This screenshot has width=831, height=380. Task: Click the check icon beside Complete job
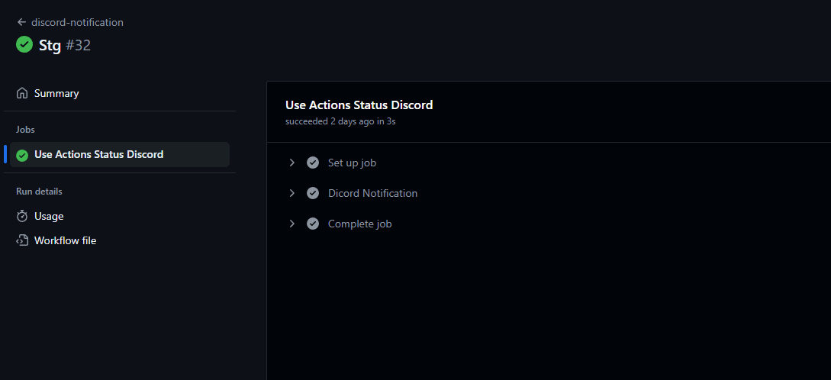tap(313, 224)
